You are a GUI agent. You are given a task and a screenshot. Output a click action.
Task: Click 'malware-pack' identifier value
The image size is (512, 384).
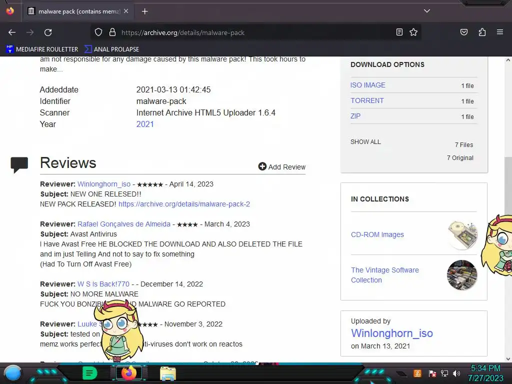(x=161, y=101)
